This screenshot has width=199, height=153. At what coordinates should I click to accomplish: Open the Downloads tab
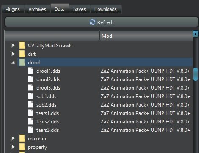[x=105, y=9]
